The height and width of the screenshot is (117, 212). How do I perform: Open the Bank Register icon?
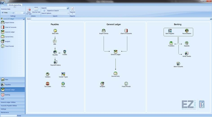[x=170, y=32]
